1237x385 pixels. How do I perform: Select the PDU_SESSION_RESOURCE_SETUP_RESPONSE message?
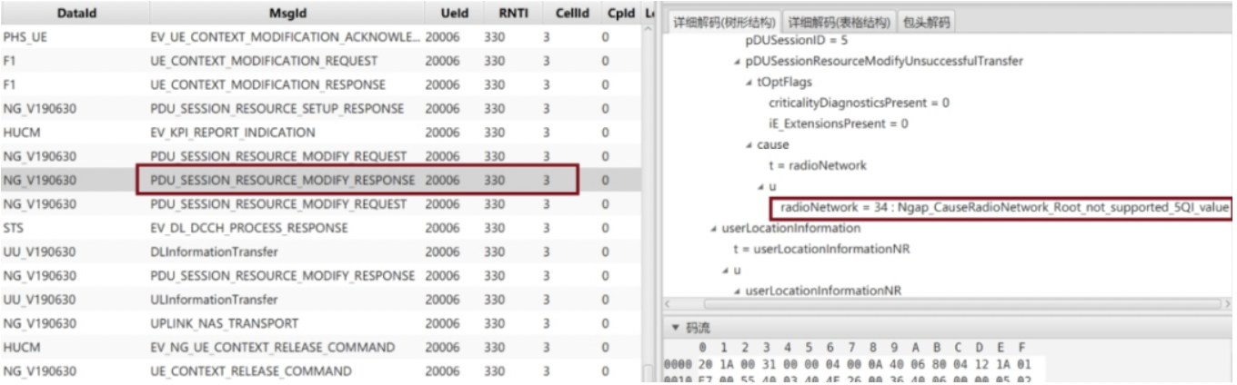click(321, 109)
